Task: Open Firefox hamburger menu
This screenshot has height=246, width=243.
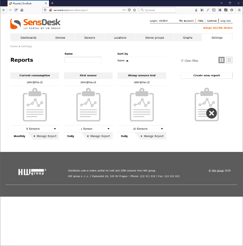Action: [x=239, y=10]
